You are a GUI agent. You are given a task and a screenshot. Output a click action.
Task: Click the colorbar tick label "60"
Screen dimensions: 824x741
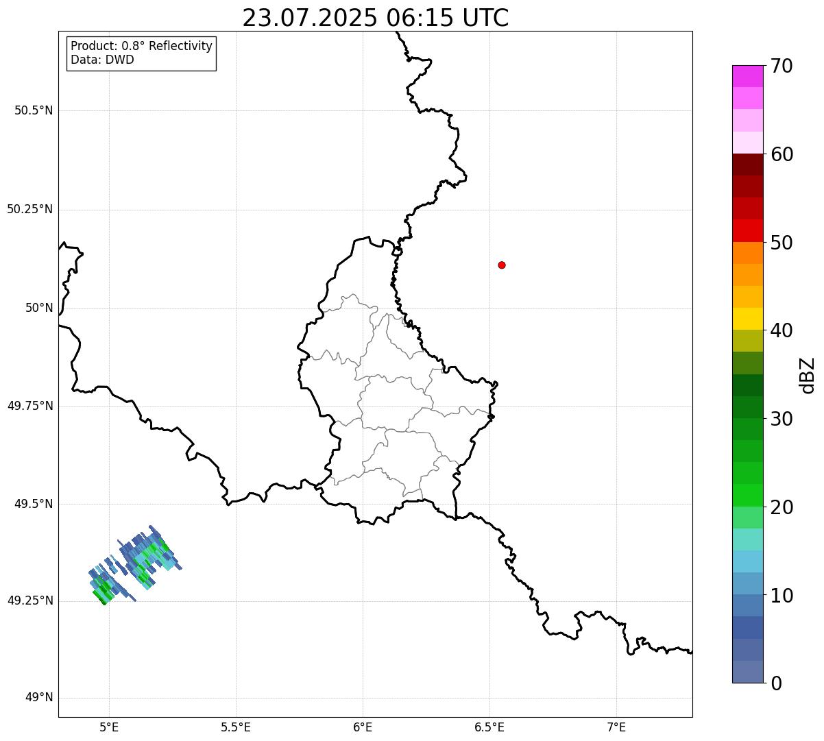(x=782, y=154)
